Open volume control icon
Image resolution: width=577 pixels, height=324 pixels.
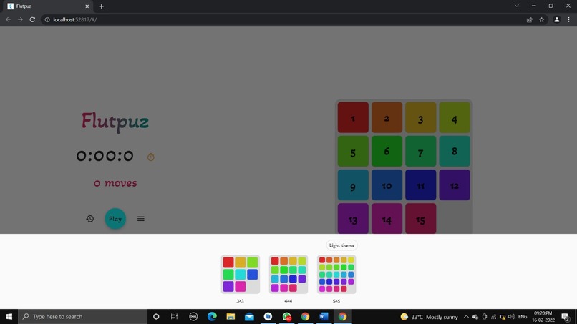tap(512, 317)
